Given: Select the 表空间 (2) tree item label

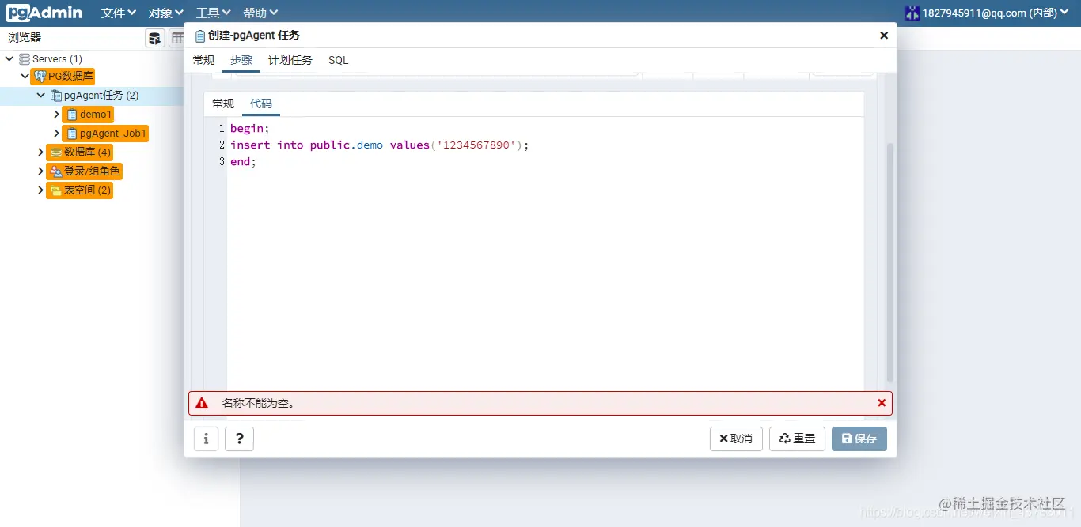Looking at the screenshot, I should tap(88, 190).
